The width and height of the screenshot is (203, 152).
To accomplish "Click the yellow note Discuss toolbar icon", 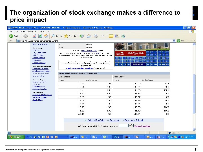I will tap(111, 36).
